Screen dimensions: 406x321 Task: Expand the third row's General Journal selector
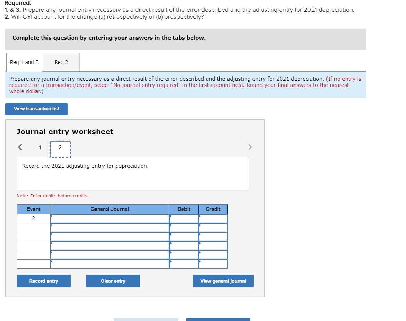(x=109, y=236)
